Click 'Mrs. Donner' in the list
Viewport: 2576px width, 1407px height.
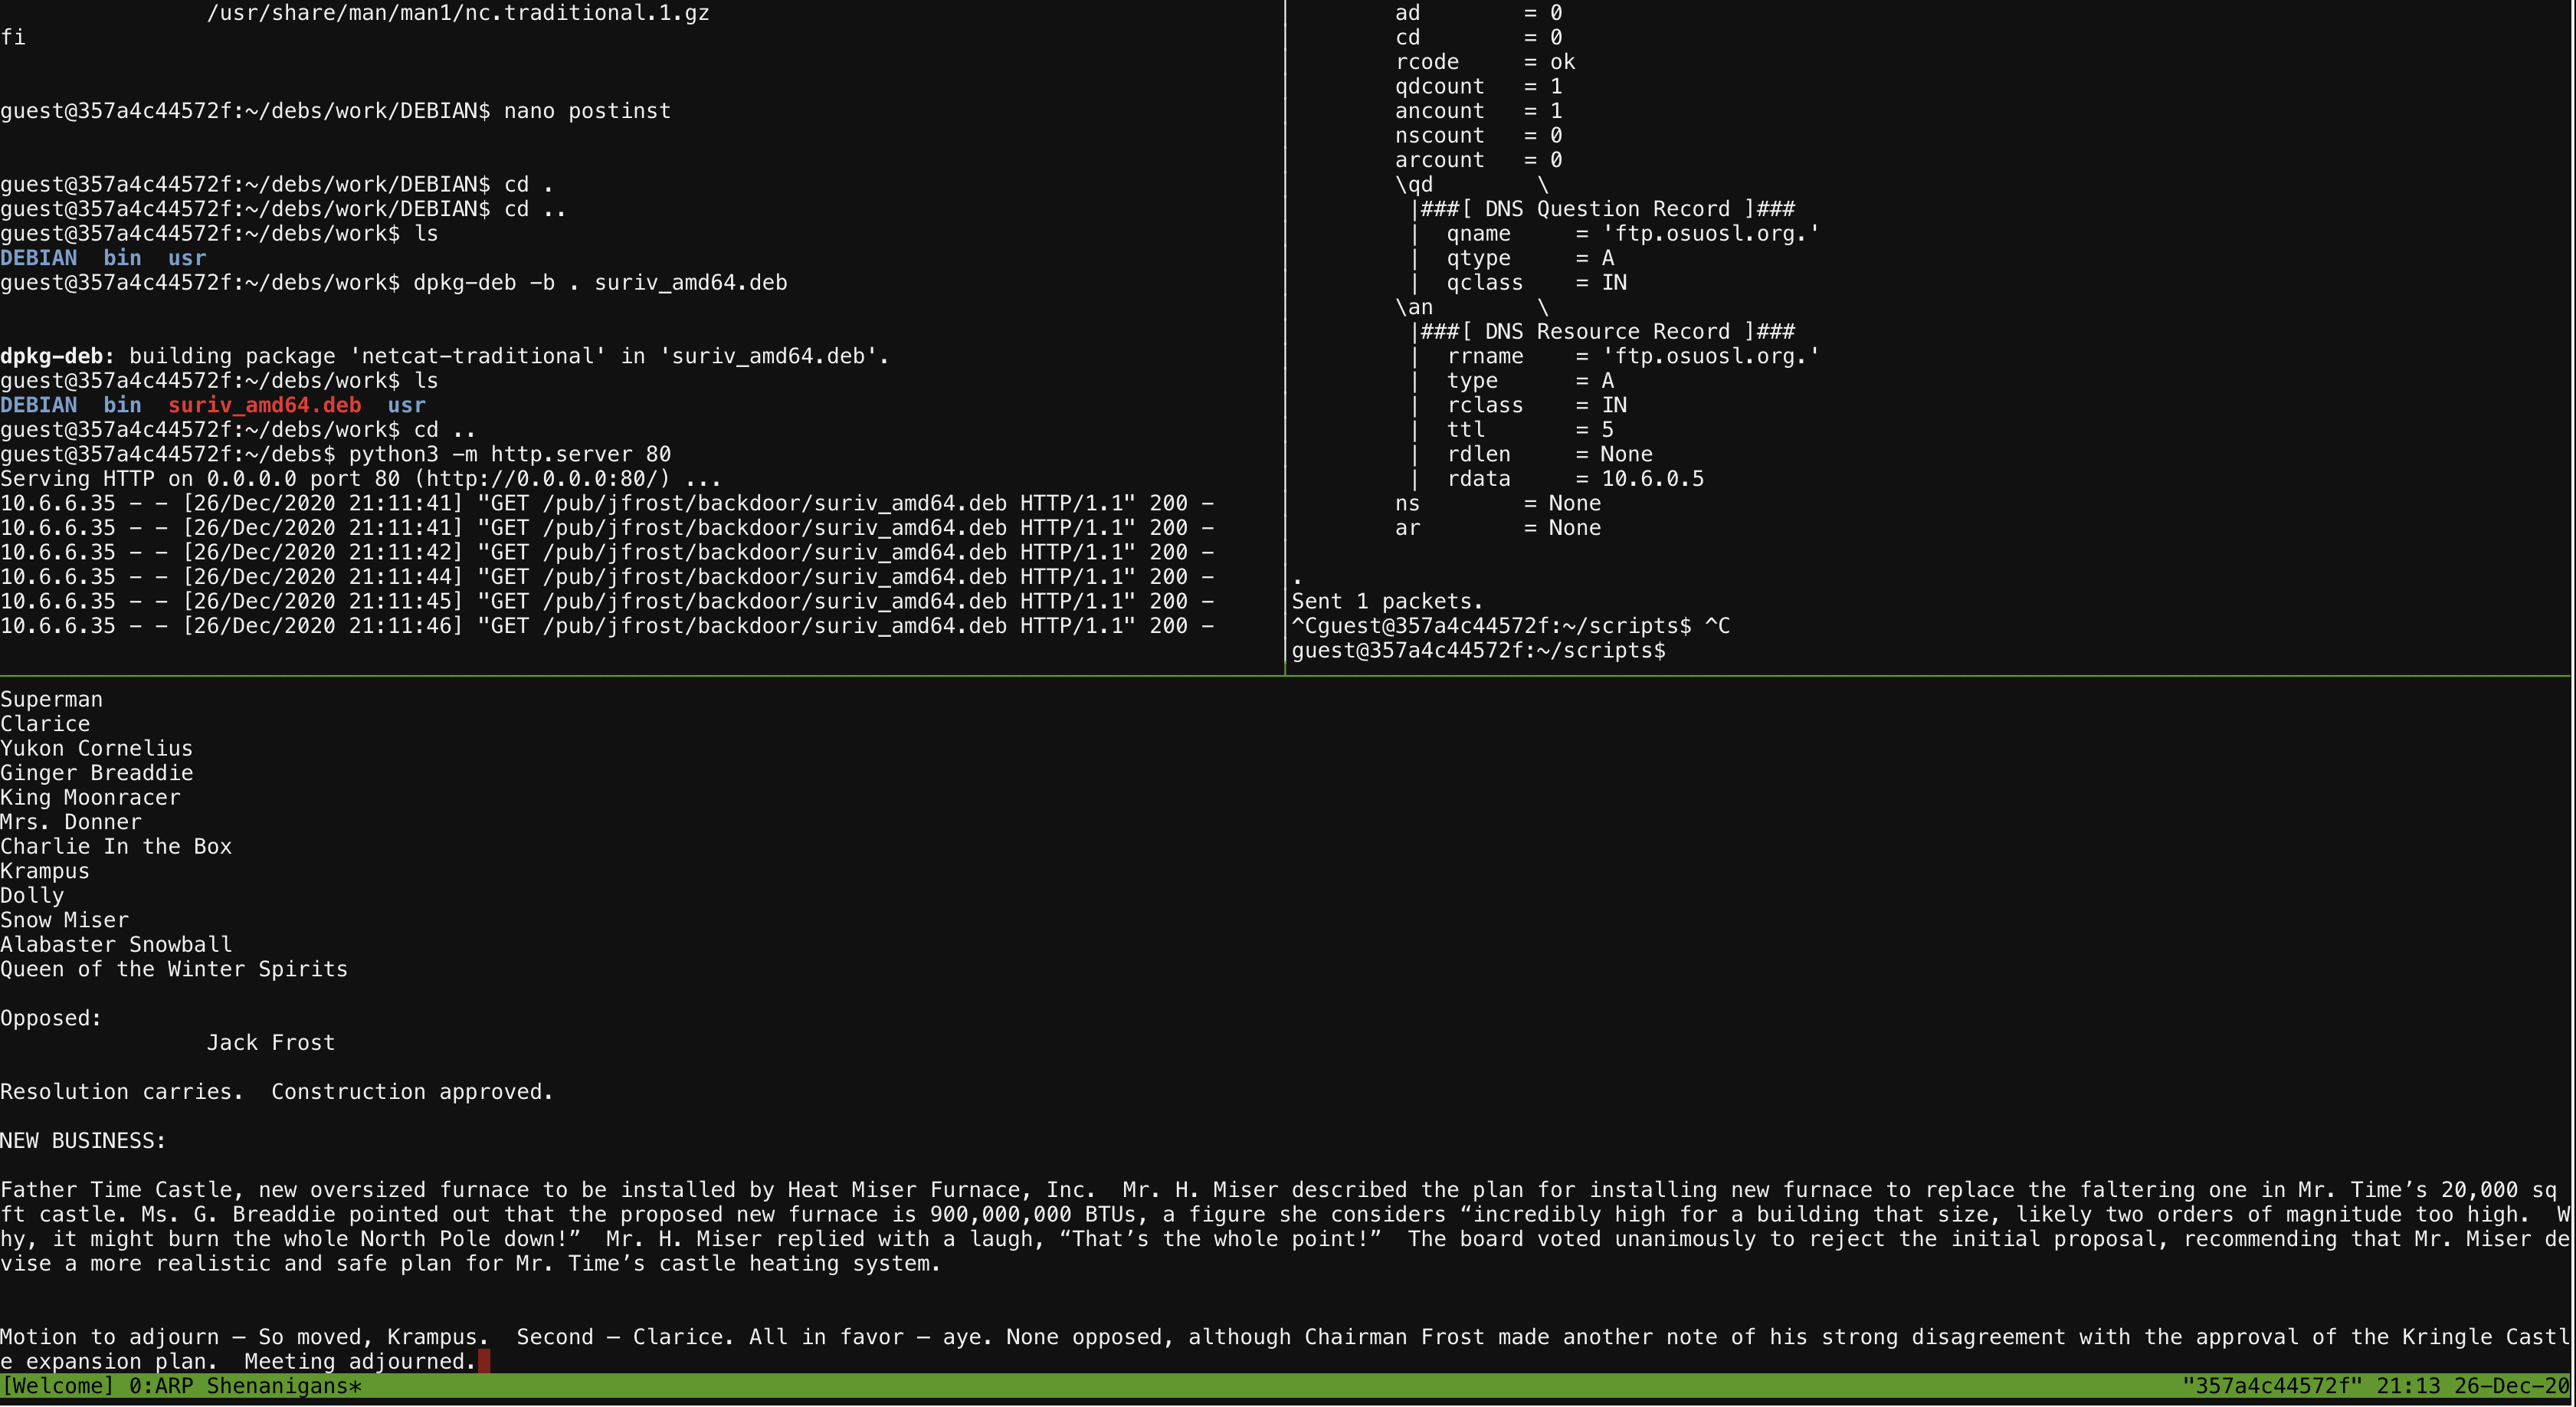[x=71, y=822]
